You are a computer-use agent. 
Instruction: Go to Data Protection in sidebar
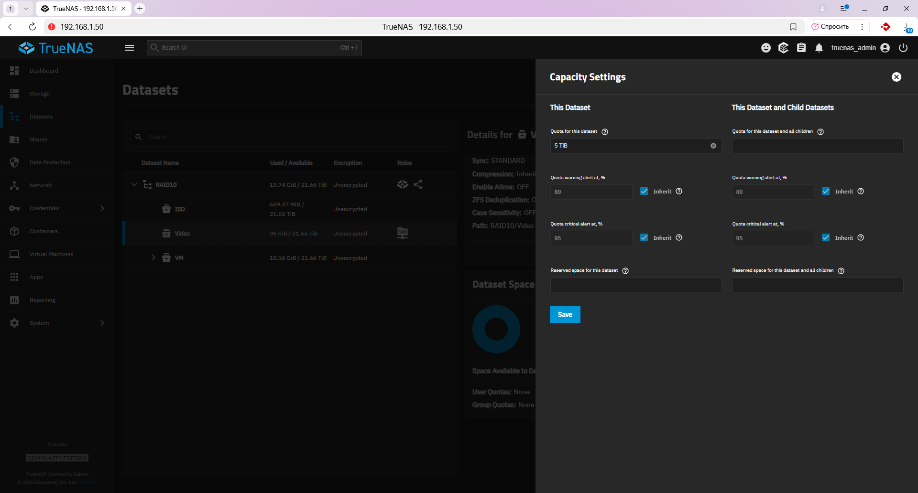[50, 162]
